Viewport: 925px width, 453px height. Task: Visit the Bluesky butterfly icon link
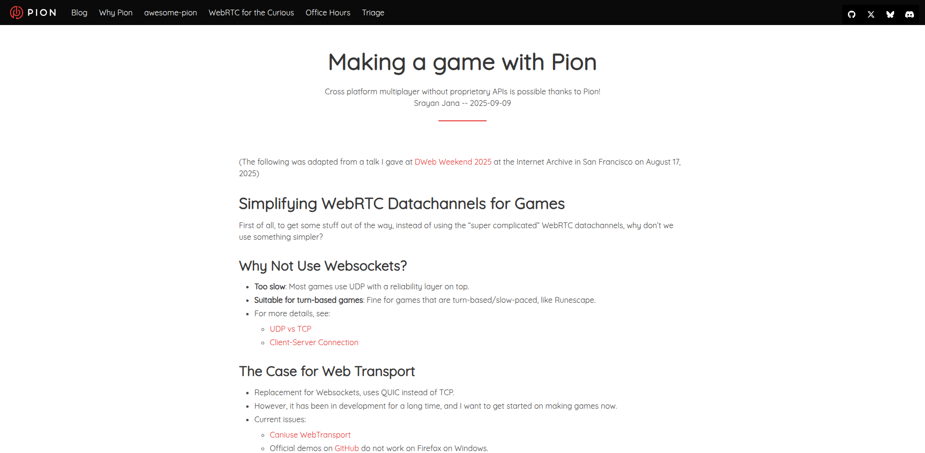point(890,14)
